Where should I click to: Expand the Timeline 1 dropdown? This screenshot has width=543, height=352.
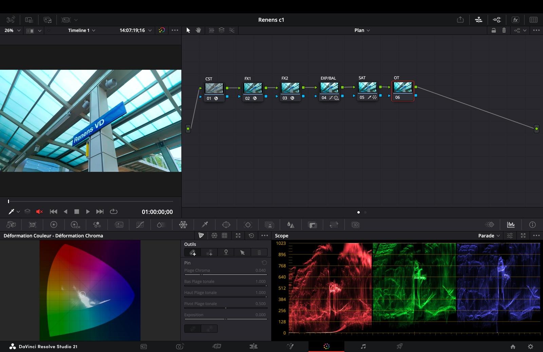coord(81,30)
